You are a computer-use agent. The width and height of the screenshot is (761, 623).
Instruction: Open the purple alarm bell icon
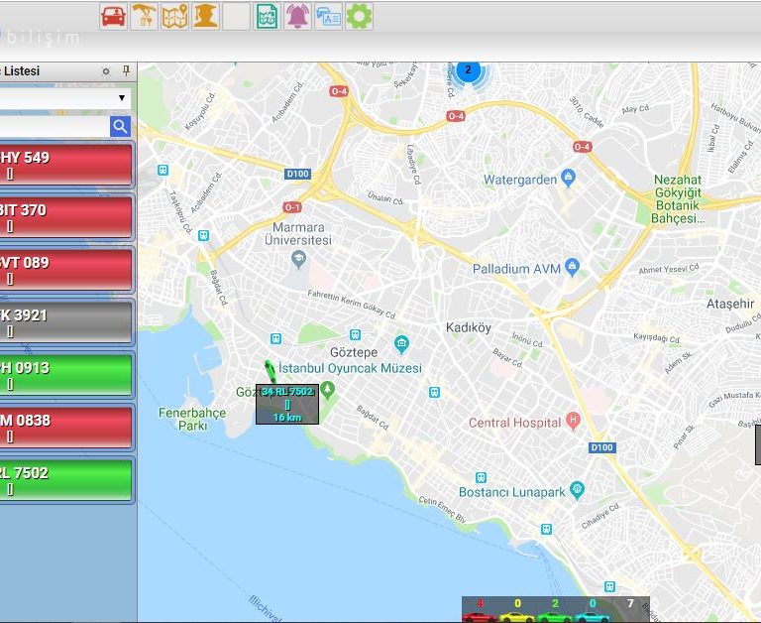tap(297, 16)
